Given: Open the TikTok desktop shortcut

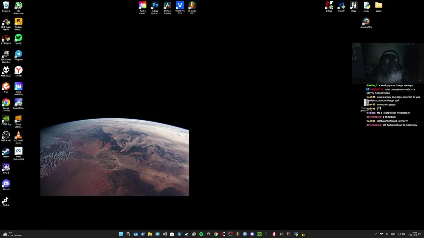Looking at the screenshot, I should point(6,201).
